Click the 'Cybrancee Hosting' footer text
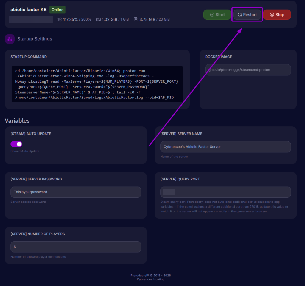The width and height of the screenshot is (305, 286). (x=150, y=279)
